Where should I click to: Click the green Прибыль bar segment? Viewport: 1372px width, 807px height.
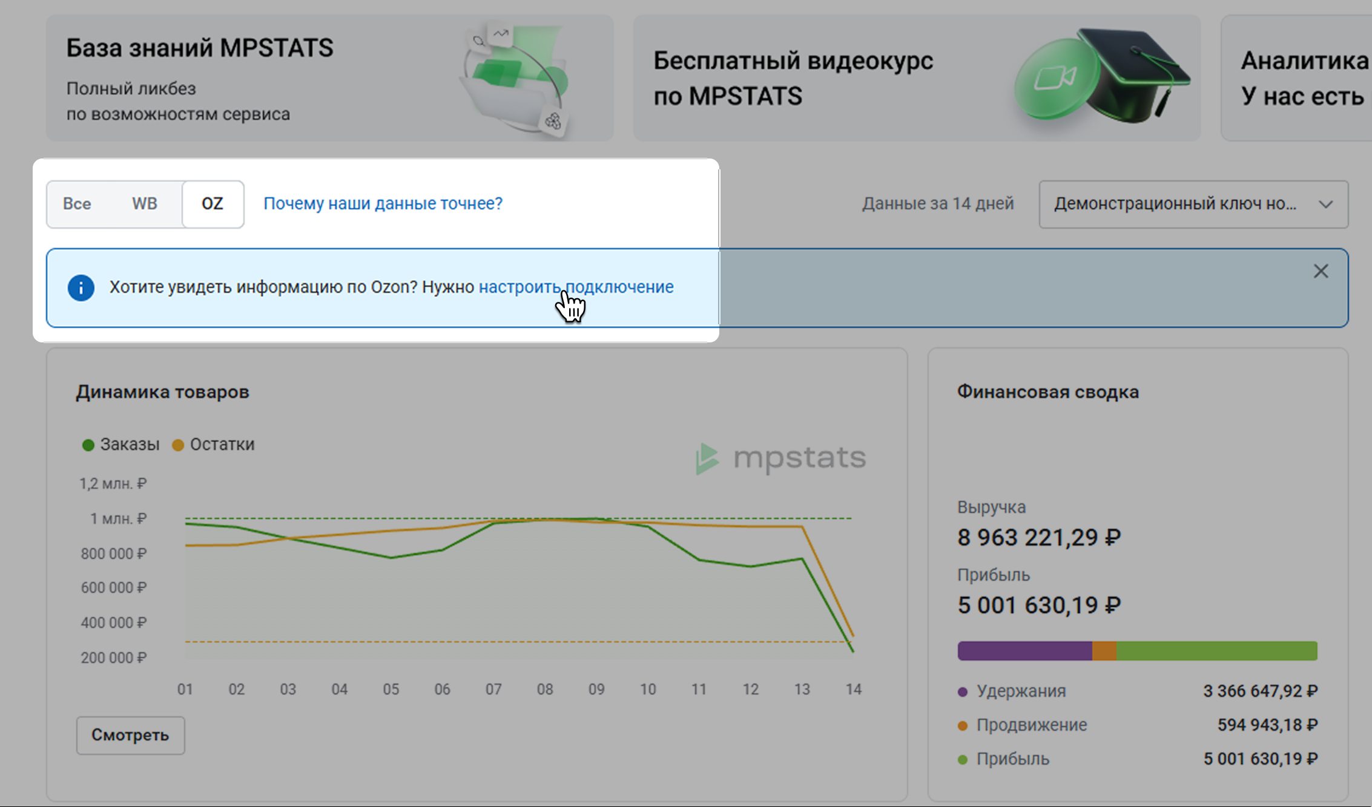1216,651
